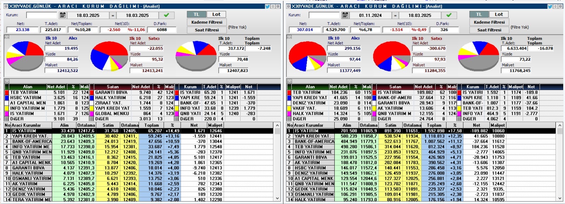
Task: Click scroll up arrow of right window broker list
Action: 560,126
